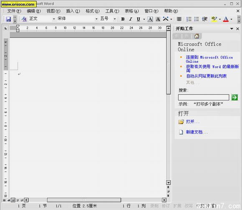
Task: Expand the font name dropdown (宋体)
Action: coord(96,19)
